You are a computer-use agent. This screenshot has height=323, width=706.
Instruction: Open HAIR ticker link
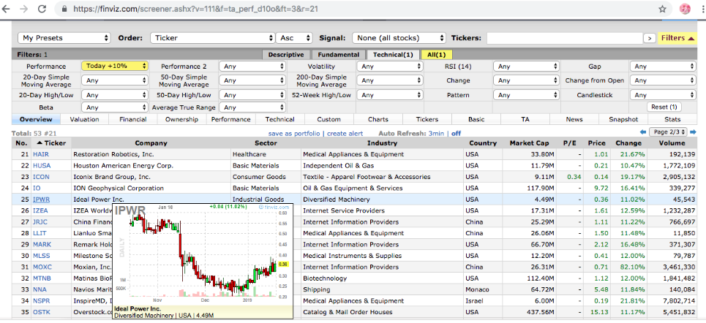pyautogui.click(x=40, y=154)
